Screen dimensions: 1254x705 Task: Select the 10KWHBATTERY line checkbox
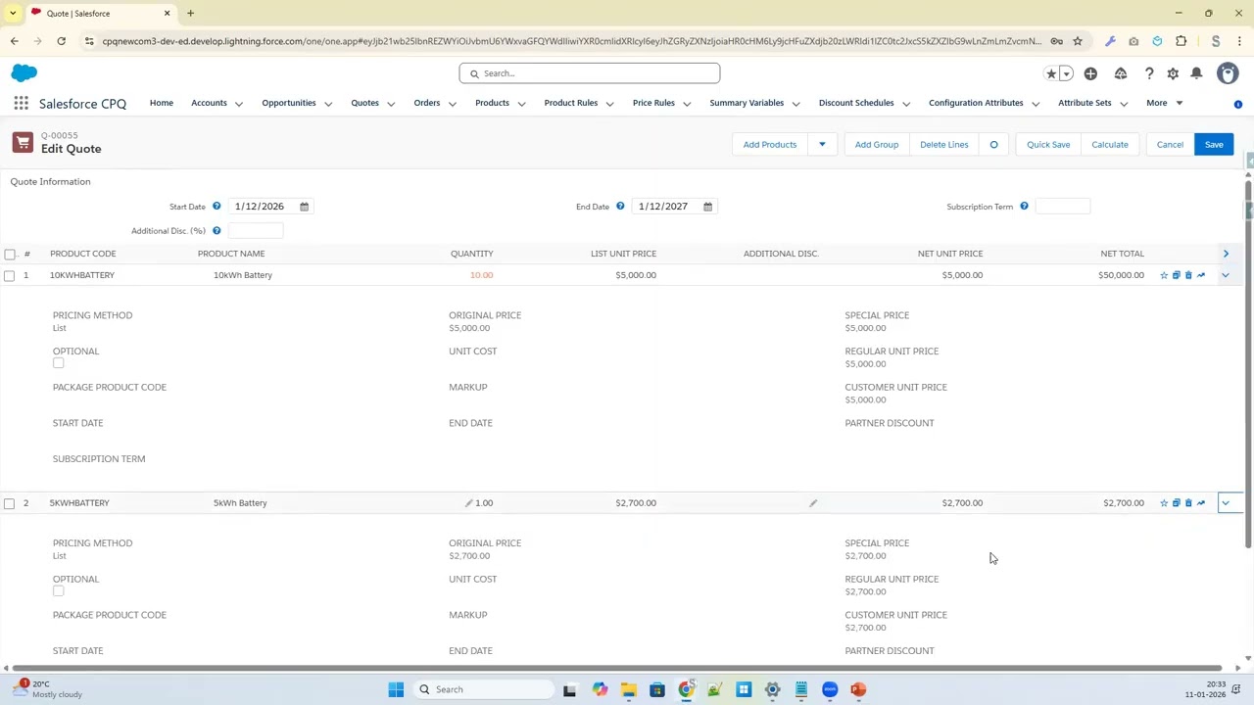[10, 275]
